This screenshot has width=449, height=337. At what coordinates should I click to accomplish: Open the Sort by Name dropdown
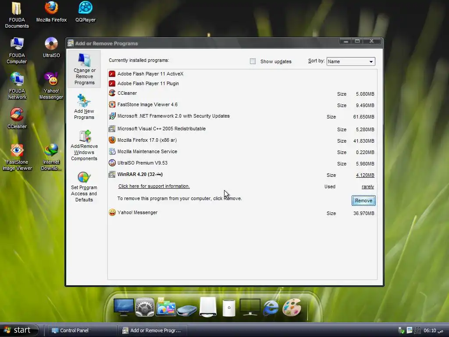pos(351,61)
